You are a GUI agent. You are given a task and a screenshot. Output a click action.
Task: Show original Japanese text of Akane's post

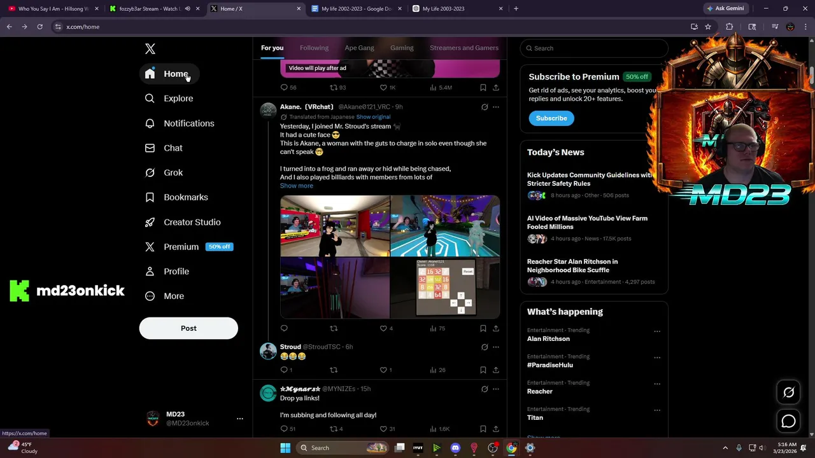pyautogui.click(x=373, y=117)
